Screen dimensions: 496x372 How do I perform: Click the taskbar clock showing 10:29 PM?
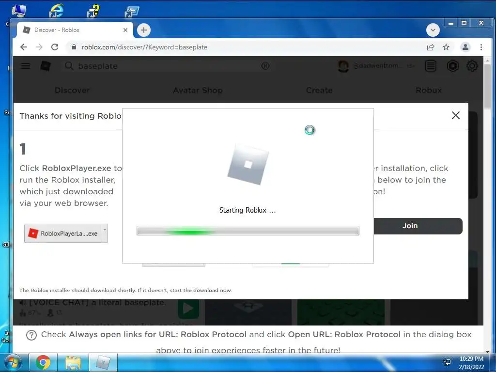tap(471, 363)
